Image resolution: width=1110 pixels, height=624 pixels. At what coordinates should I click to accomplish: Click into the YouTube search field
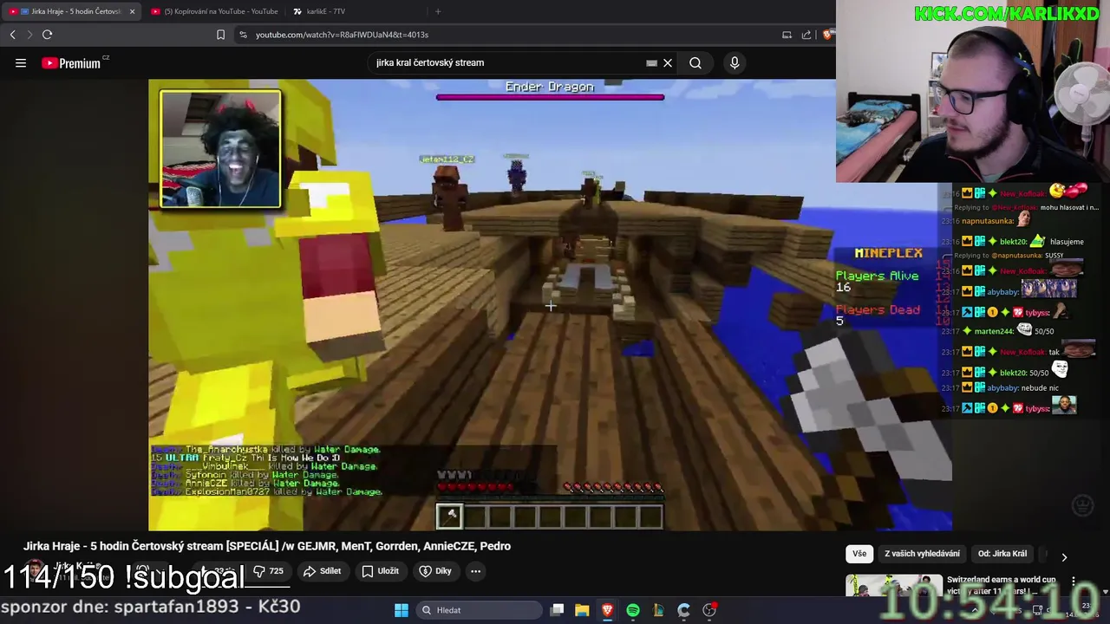(x=507, y=62)
